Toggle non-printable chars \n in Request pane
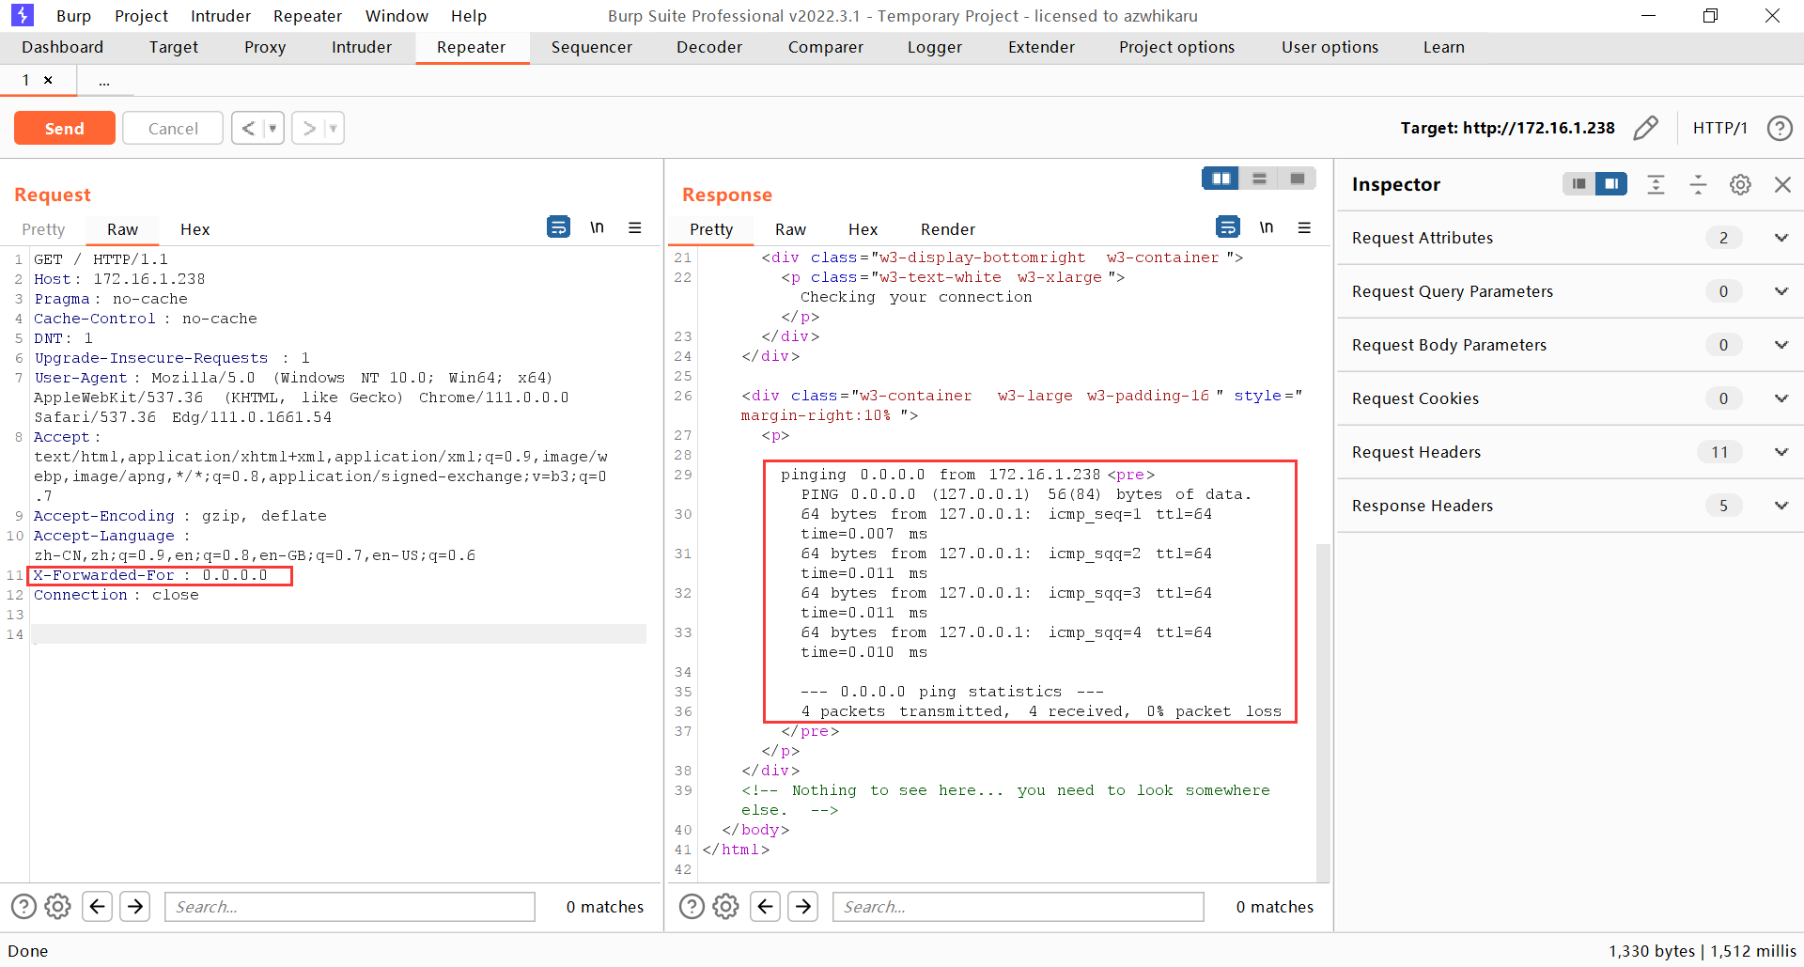Image resolution: width=1804 pixels, height=967 pixels. (597, 227)
